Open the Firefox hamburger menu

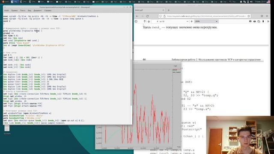(x=267, y=16)
